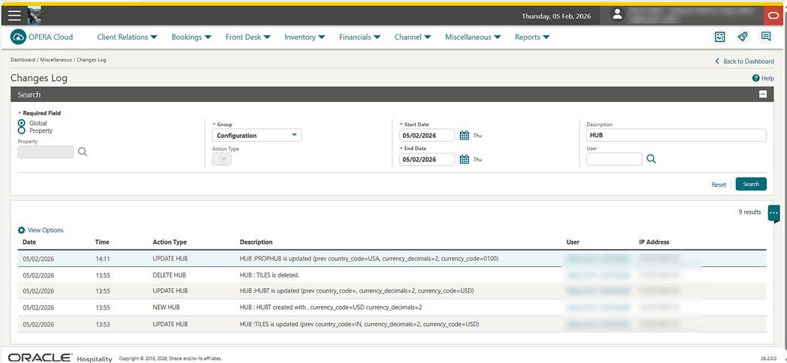787x363 pixels.
Task: Open the Bookings menu
Action: (191, 37)
